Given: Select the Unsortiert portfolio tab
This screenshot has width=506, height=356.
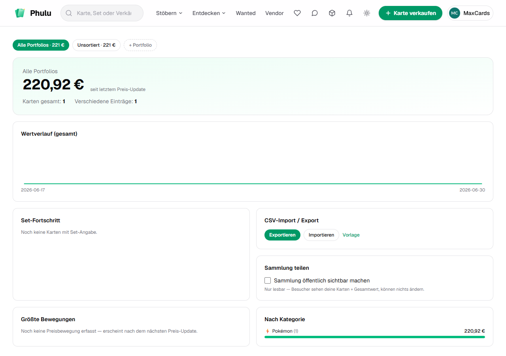Looking at the screenshot, I should (96, 45).
